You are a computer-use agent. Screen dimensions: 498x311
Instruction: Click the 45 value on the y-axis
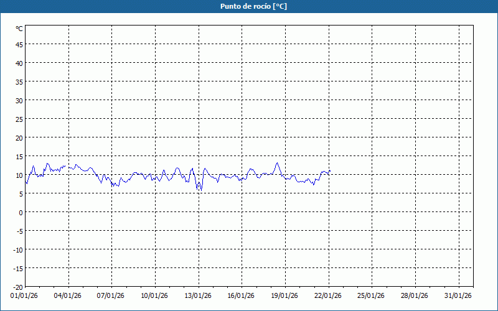pos(19,44)
